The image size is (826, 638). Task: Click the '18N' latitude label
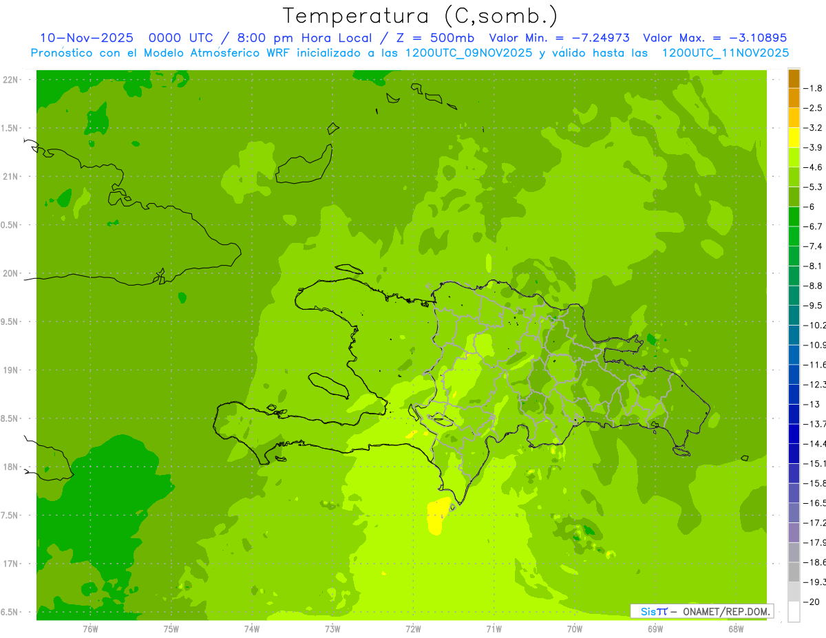[10, 467]
